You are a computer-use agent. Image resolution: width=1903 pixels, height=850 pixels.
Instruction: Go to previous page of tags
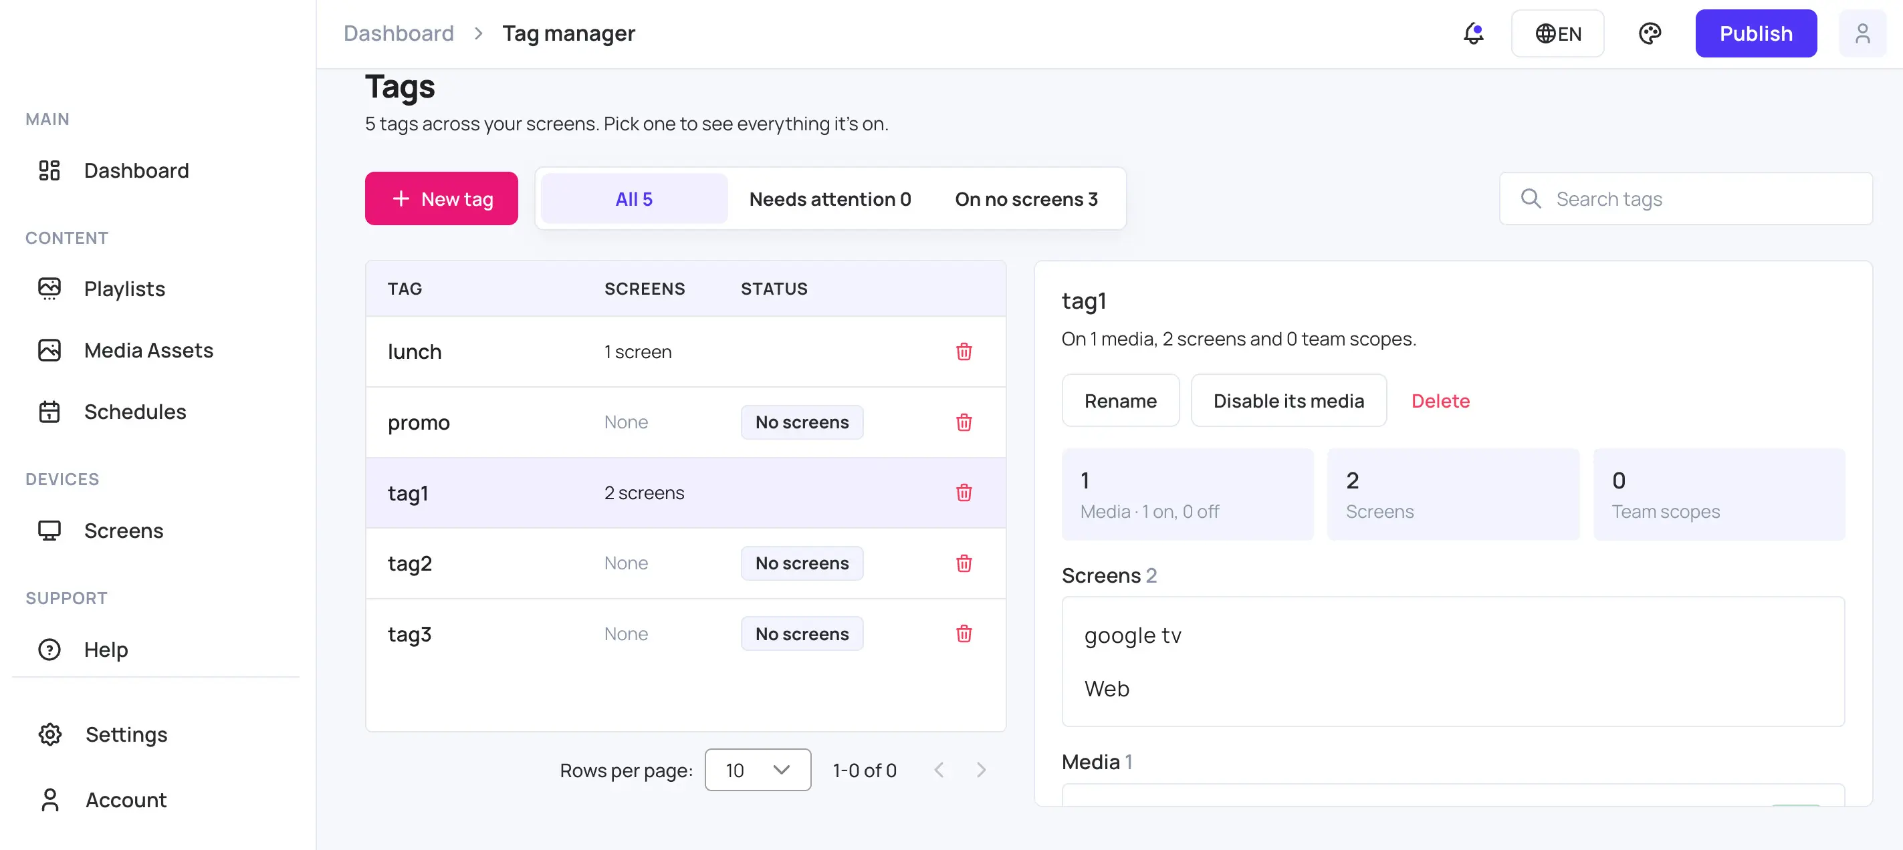click(x=938, y=770)
